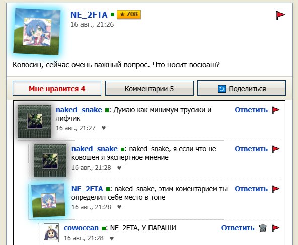This screenshot has height=245, width=298.
Task: Click cowocean's small avatar
Action: [x=51, y=233]
